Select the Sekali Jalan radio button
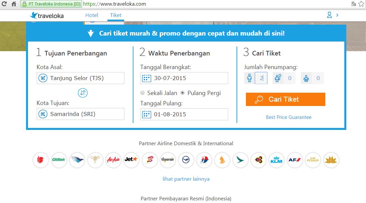This screenshot has width=366, height=203. tap(143, 93)
